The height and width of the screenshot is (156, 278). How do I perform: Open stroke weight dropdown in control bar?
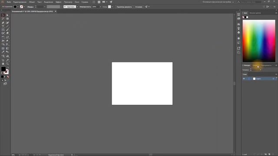click(x=44, y=7)
